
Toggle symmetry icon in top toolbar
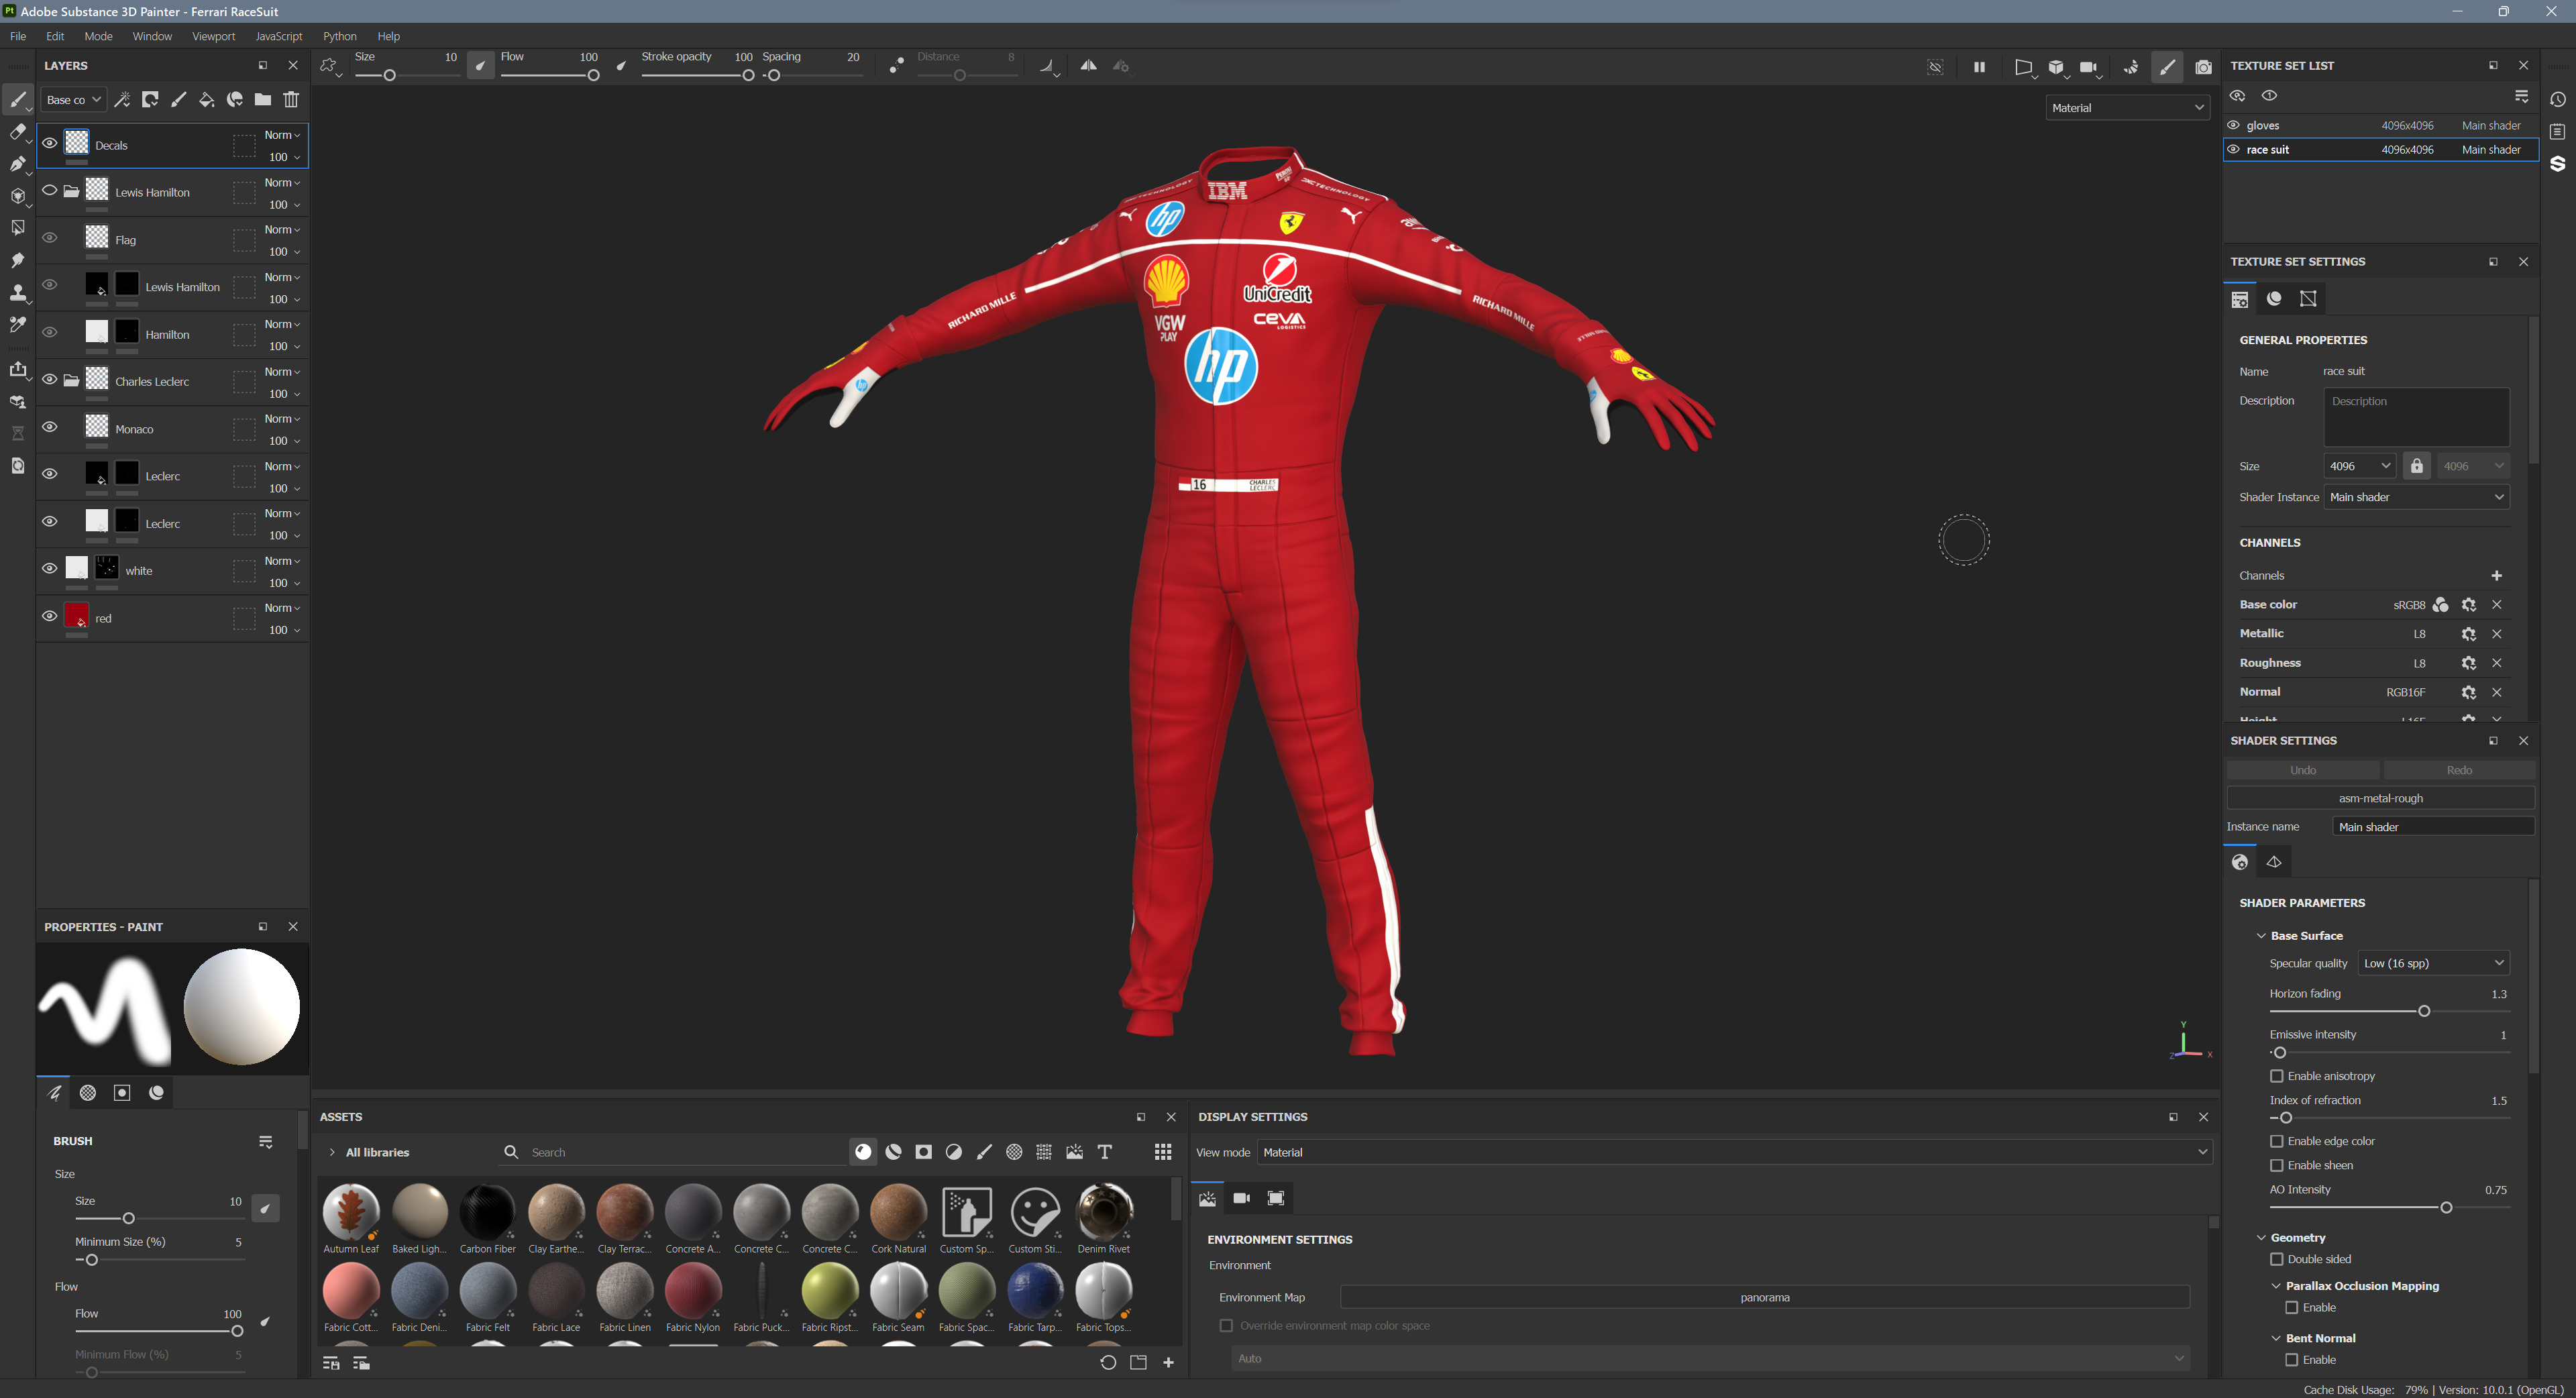point(1088,66)
